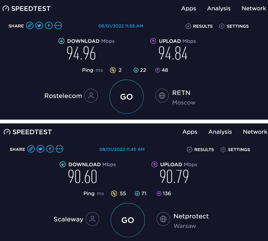Viewport: 268px width, 241px height.
Task: Open SETTINGS in the bottom panel
Action: [x=235, y=150]
